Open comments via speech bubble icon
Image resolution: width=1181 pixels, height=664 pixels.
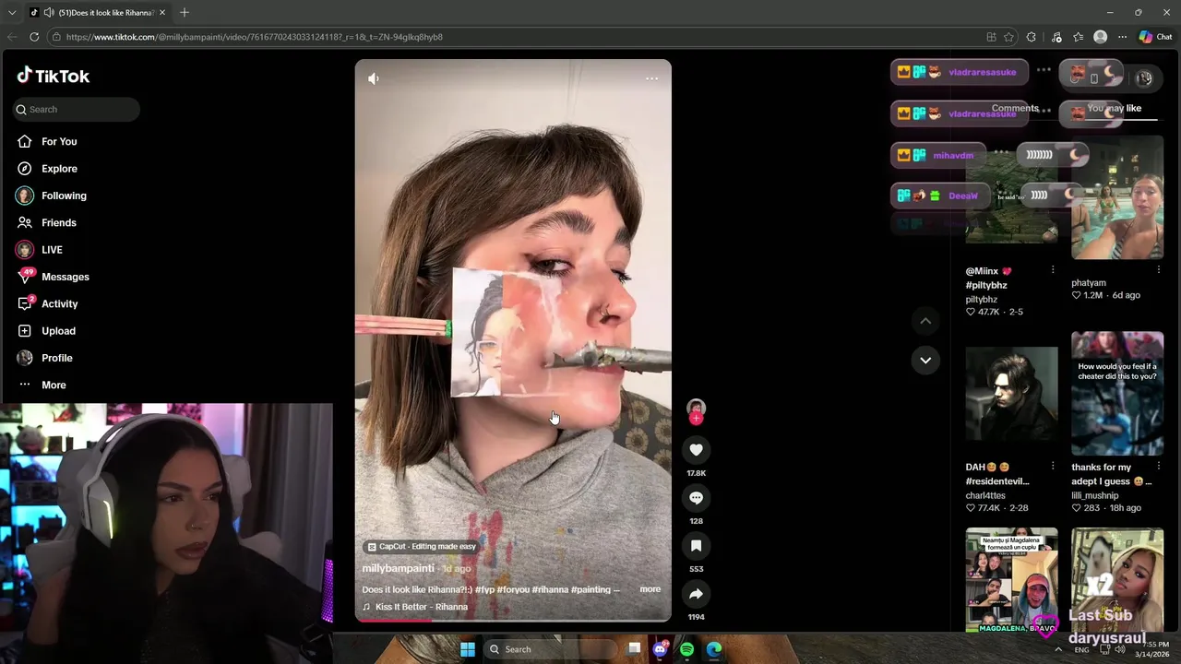pos(696,498)
